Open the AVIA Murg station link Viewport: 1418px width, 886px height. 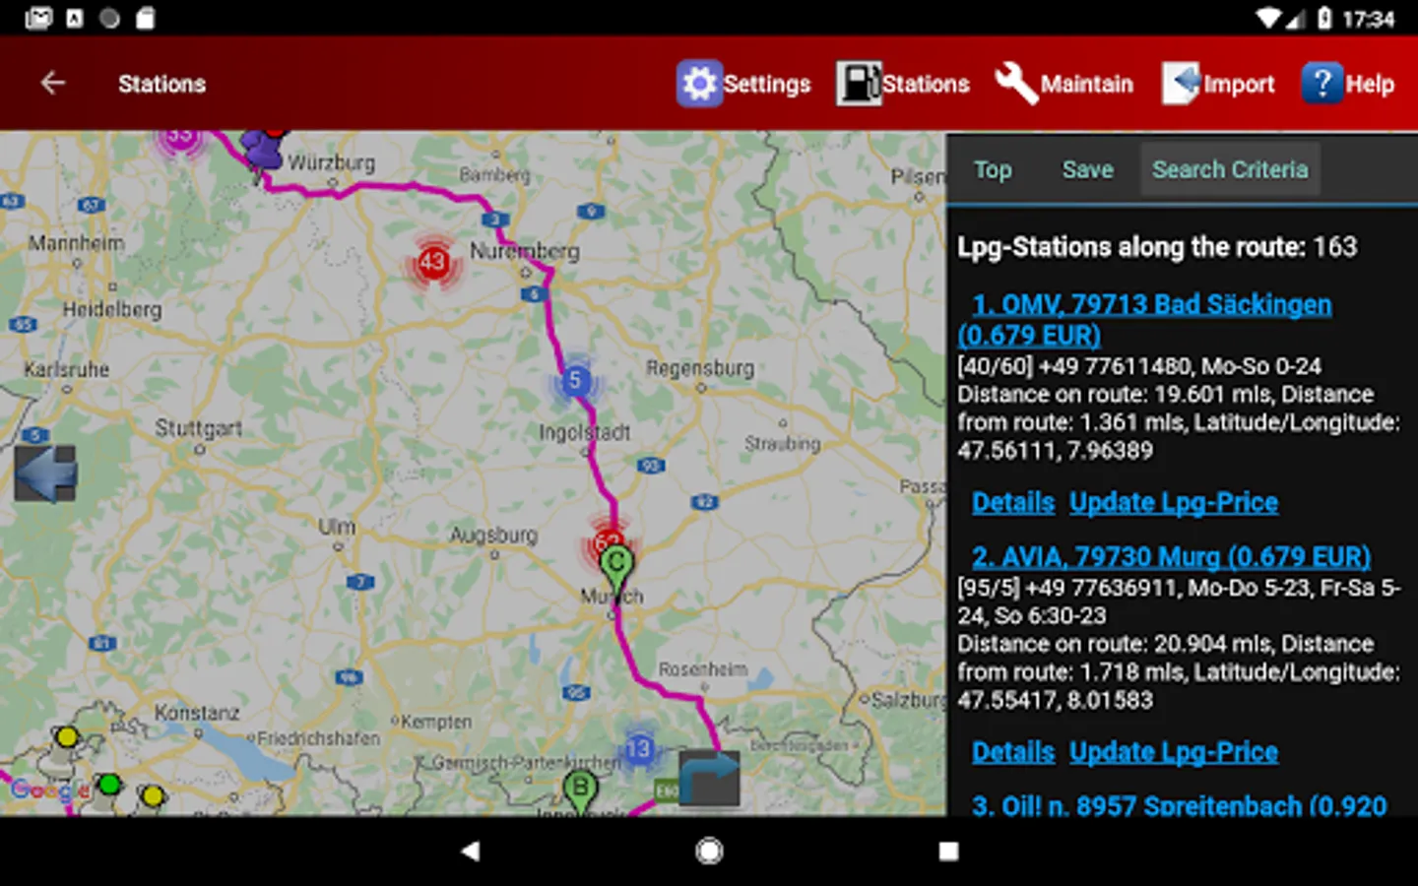[1171, 556]
